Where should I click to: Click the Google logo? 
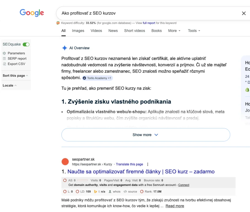tap(32, 13)
